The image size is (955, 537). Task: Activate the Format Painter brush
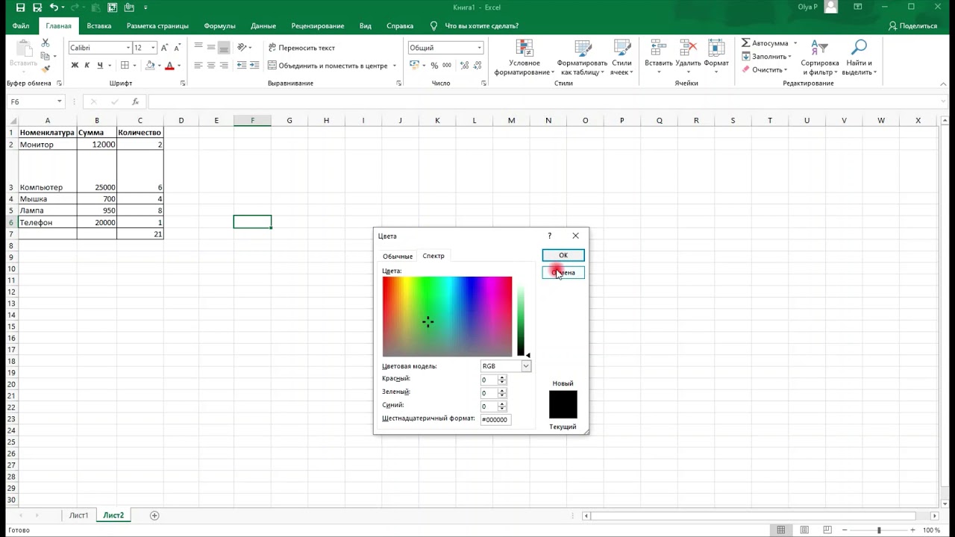(46, 69)
